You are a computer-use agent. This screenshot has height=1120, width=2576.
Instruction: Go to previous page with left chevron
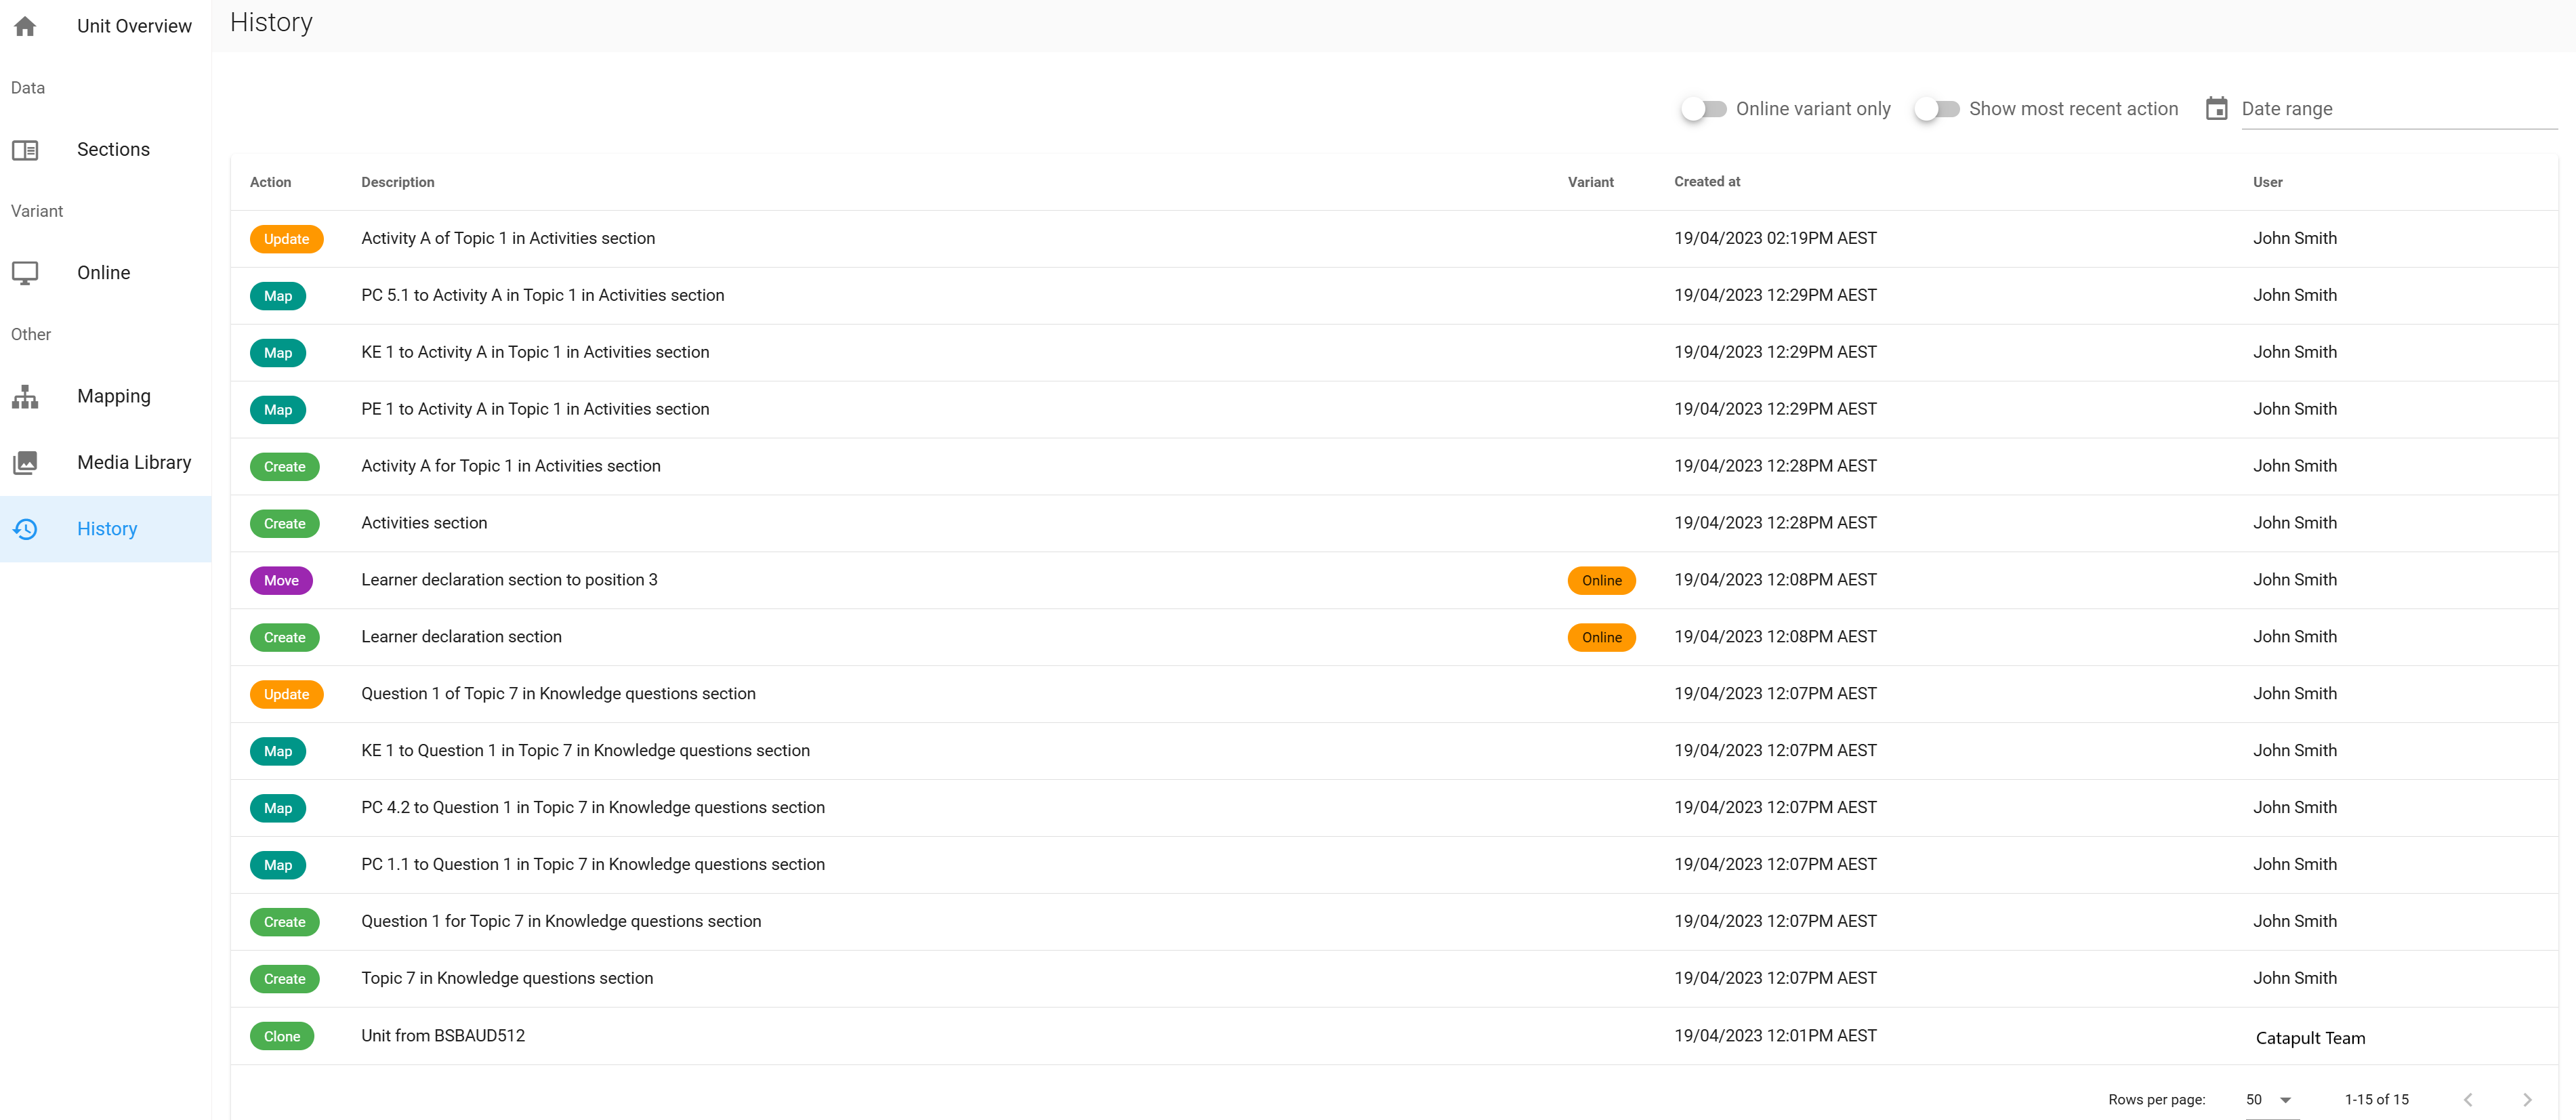(2467, 1099)
